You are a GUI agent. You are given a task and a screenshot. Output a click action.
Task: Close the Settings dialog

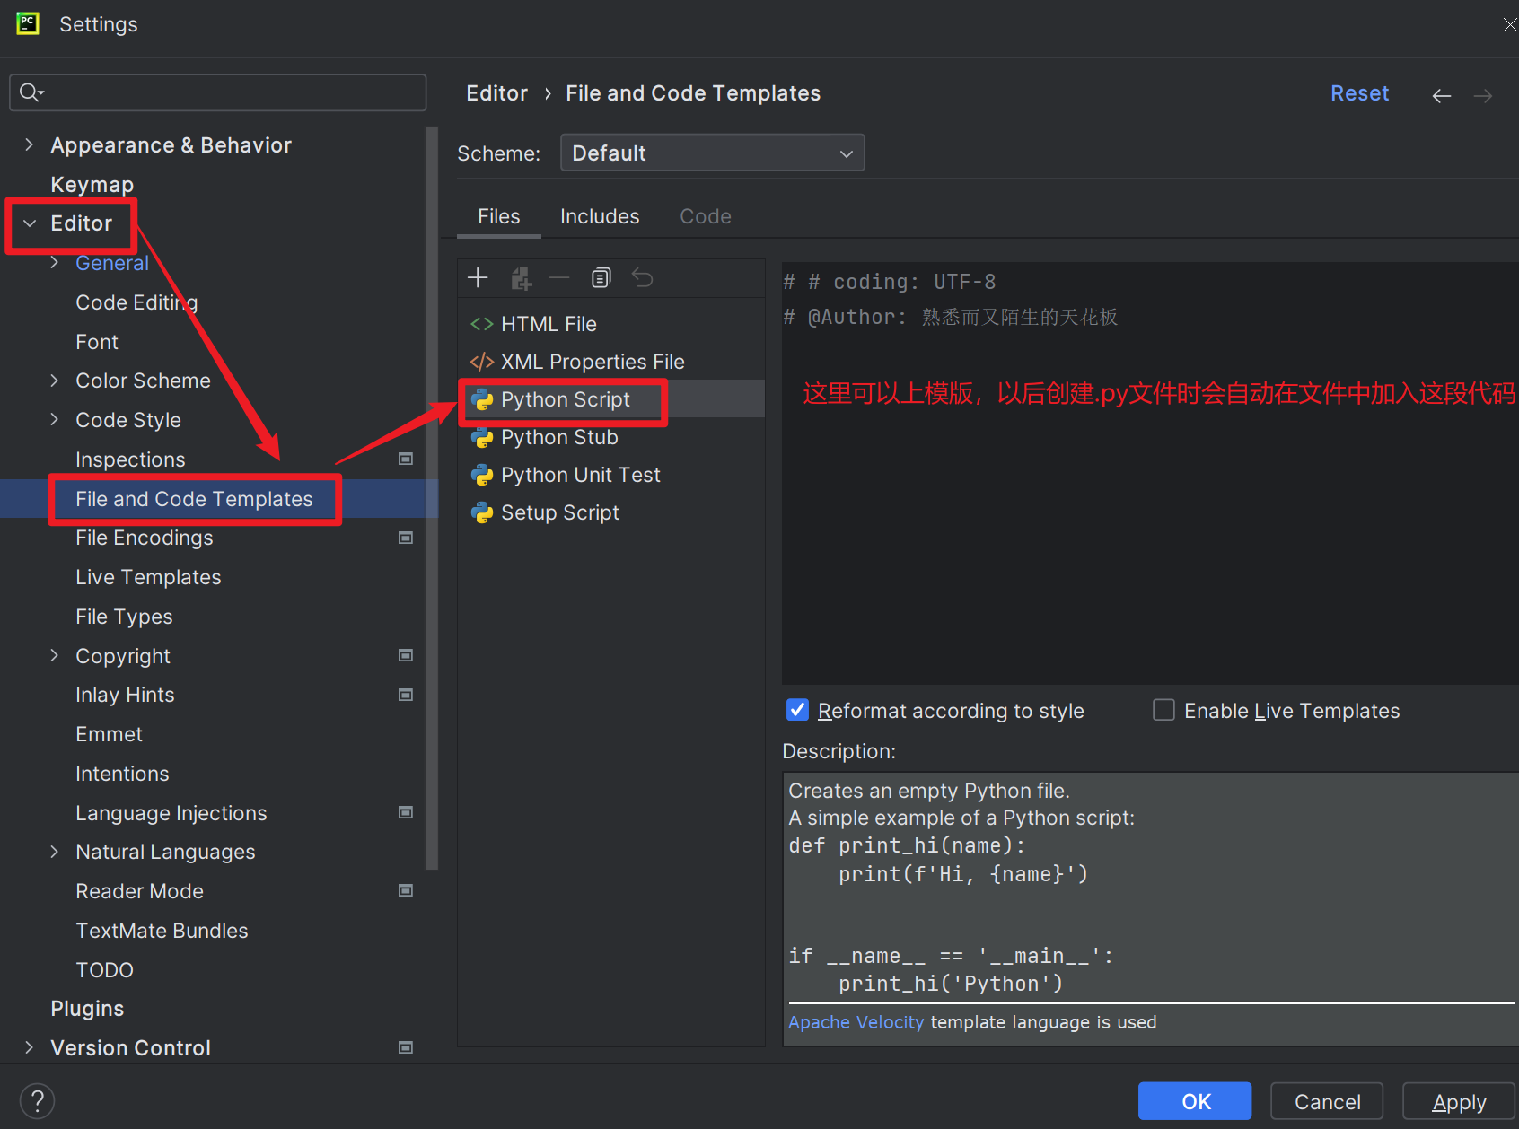click(1510, 24)
